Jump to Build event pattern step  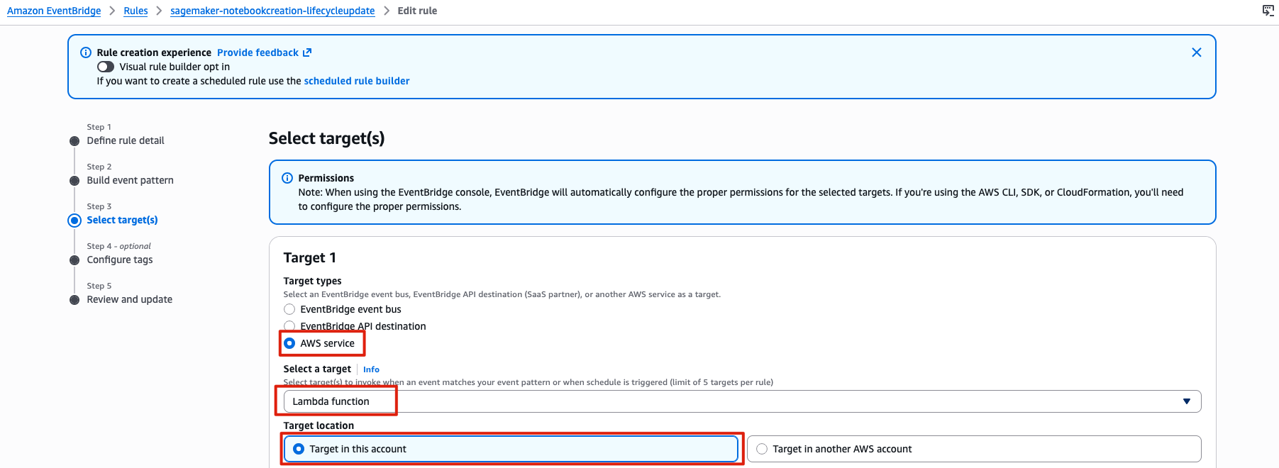coord(130,180)
